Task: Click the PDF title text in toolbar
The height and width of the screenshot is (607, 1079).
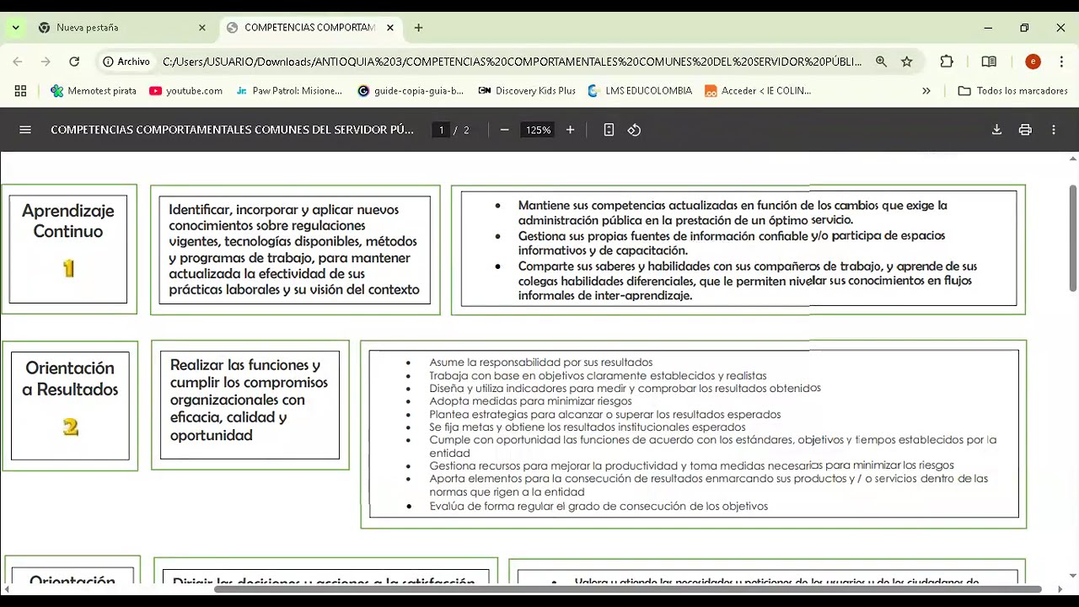Action: (x=232, y=130)
